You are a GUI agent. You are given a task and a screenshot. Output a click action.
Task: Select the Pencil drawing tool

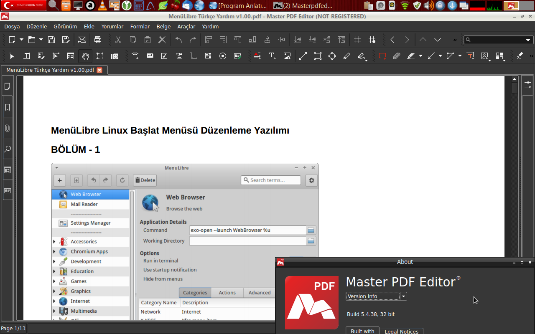coord(346,56)
